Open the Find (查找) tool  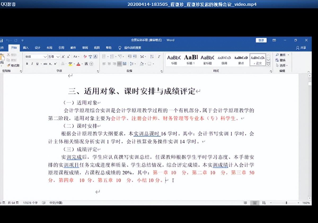pyautogui.click(x=281, y=55)
